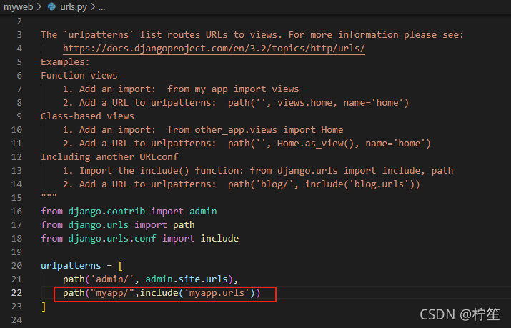Click 'other_app.views' on line 10

[236, 130]
